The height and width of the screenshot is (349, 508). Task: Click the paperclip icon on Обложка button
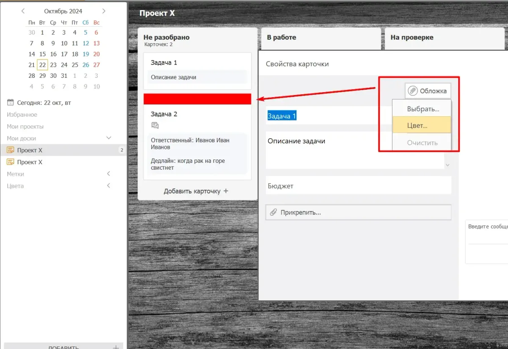pyautogui.click(x=412, y=91)
